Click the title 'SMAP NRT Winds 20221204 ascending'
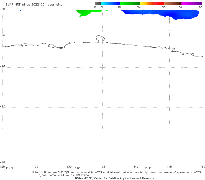This screenshot has height=180, width=205. 34,5
